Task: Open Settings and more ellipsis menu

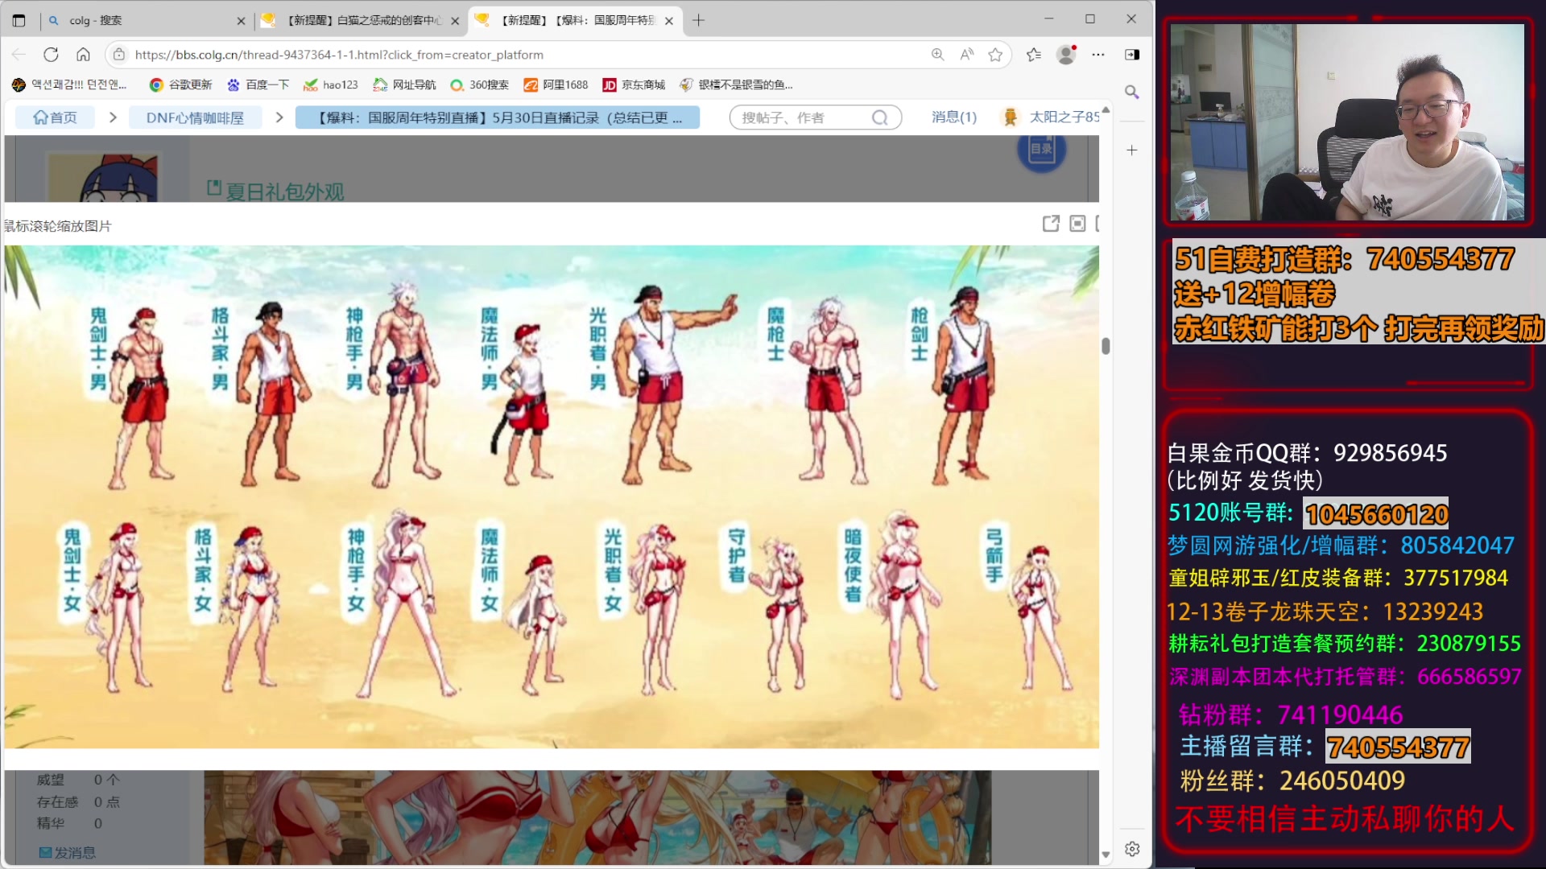Action: click(1098, 55)
